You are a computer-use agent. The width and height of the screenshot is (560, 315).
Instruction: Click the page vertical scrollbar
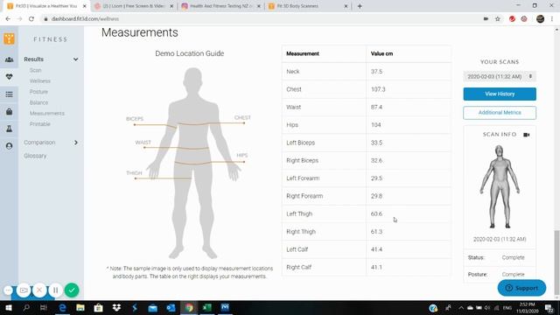(556, 262)
